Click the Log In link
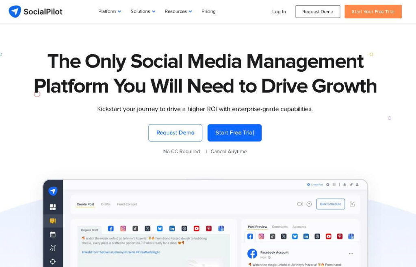The image size is (416, 267). pos(279,12)
